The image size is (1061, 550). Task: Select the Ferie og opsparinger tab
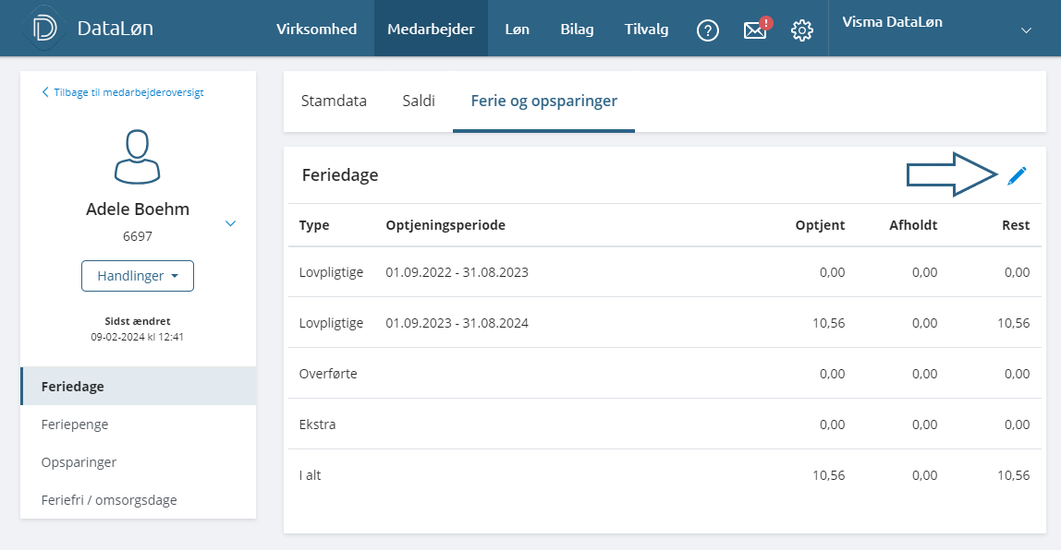[544, 101]
